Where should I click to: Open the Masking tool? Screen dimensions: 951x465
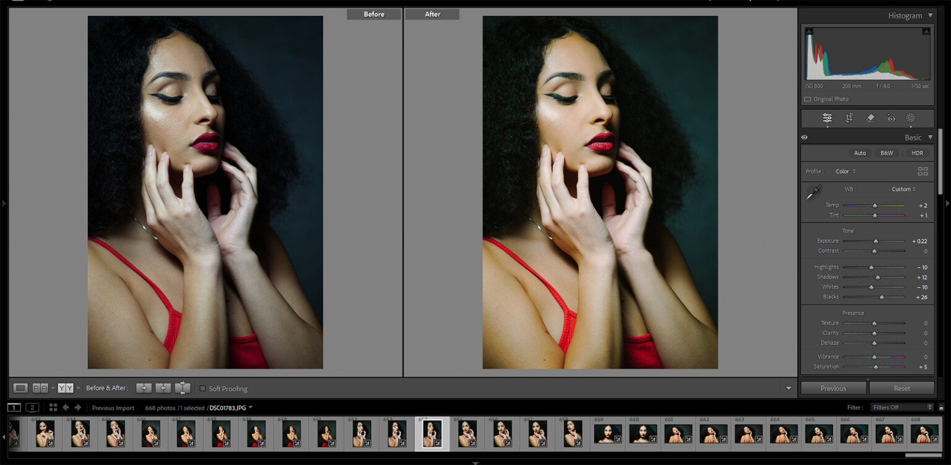click(911, 118)
